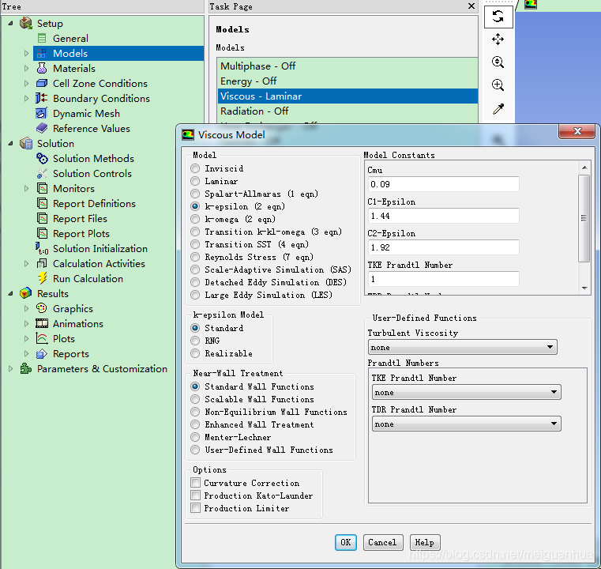
Task: Select the pan/translate view tool
Action: [x=498, y=39]
